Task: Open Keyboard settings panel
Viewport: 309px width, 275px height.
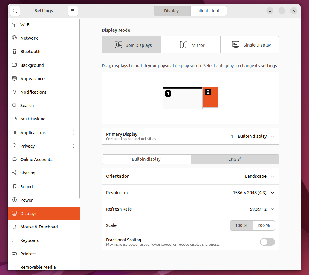Action: pos(44,240)
